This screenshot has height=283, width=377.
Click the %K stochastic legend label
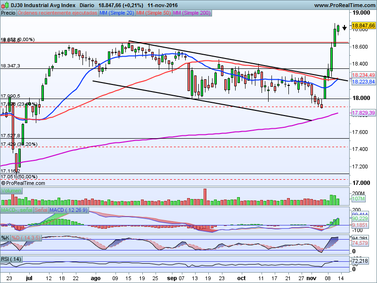coord(5,238)
